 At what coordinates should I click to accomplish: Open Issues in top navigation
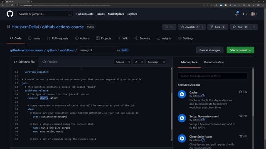click(101, 14)
